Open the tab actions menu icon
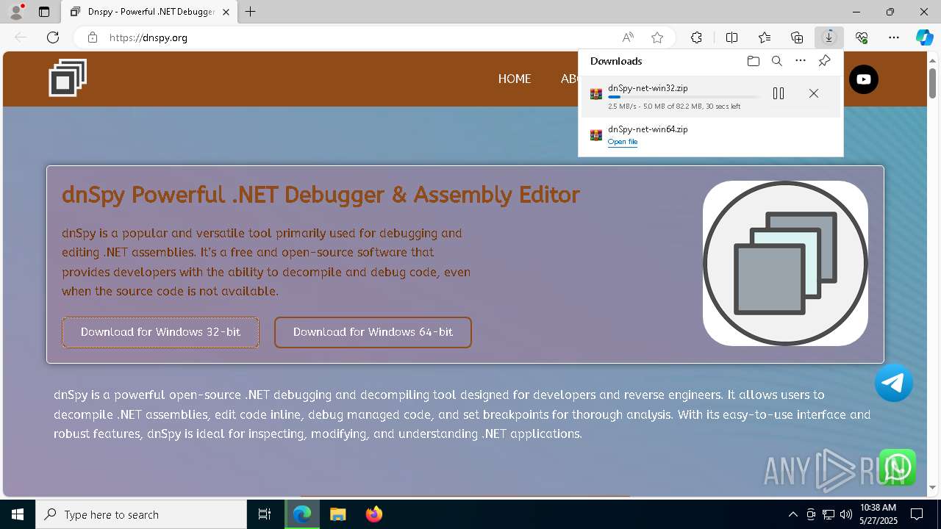This screenshot has width=941, height=529. [x=44, y=12]
